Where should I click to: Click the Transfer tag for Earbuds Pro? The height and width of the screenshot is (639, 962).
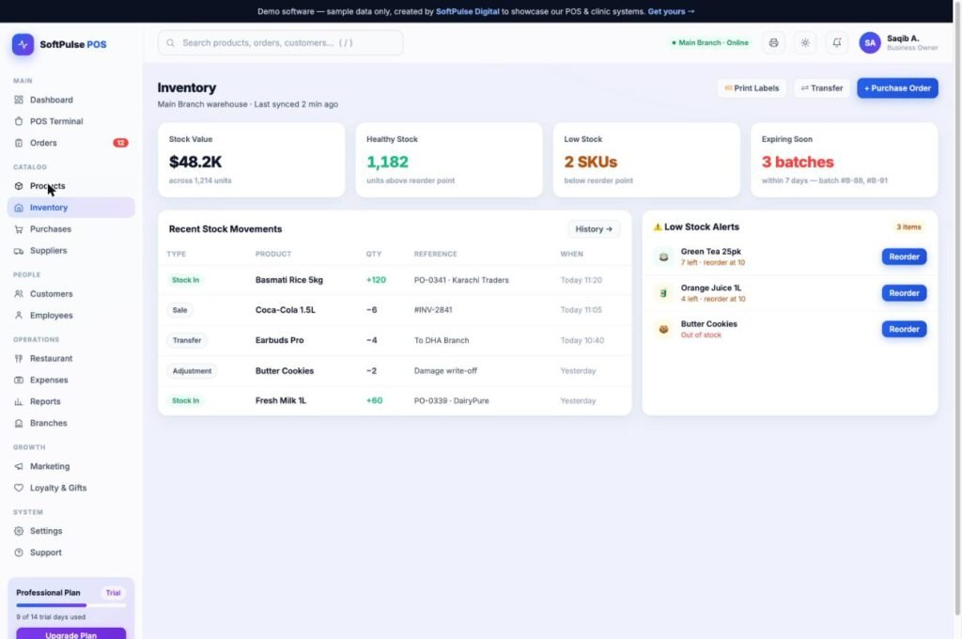pos(187,340)
